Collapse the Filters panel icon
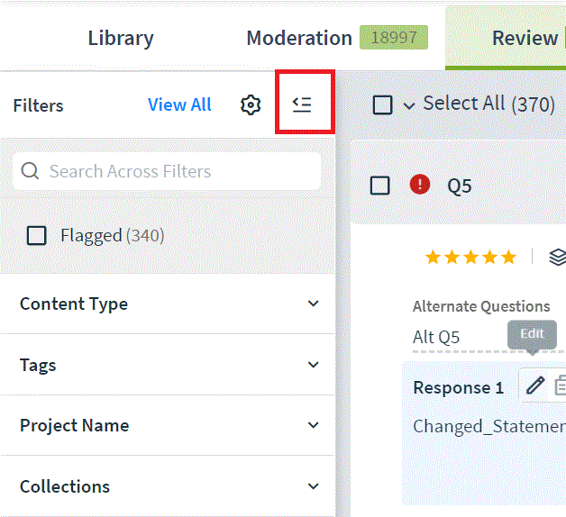Viewport: 566px width, 517px height. 302,104
